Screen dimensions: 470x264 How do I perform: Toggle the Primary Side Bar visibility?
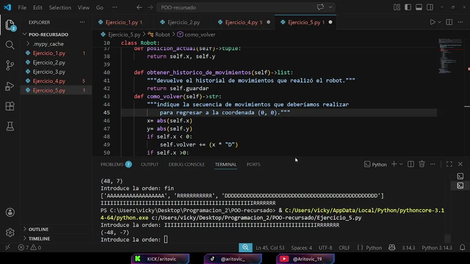pos(408,7)
